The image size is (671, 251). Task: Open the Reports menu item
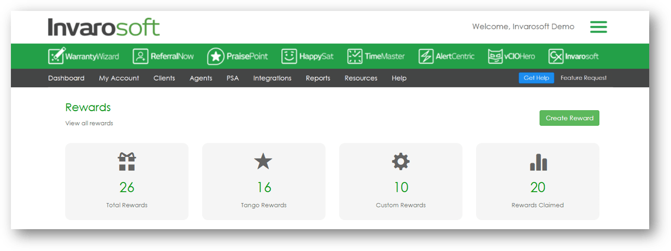click(318, 78)
